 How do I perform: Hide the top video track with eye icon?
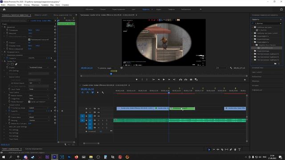click(x=99, y=108)
